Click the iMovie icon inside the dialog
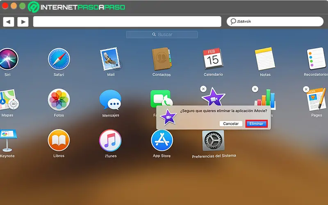328x205 pixels. click(x=168, y=117)
